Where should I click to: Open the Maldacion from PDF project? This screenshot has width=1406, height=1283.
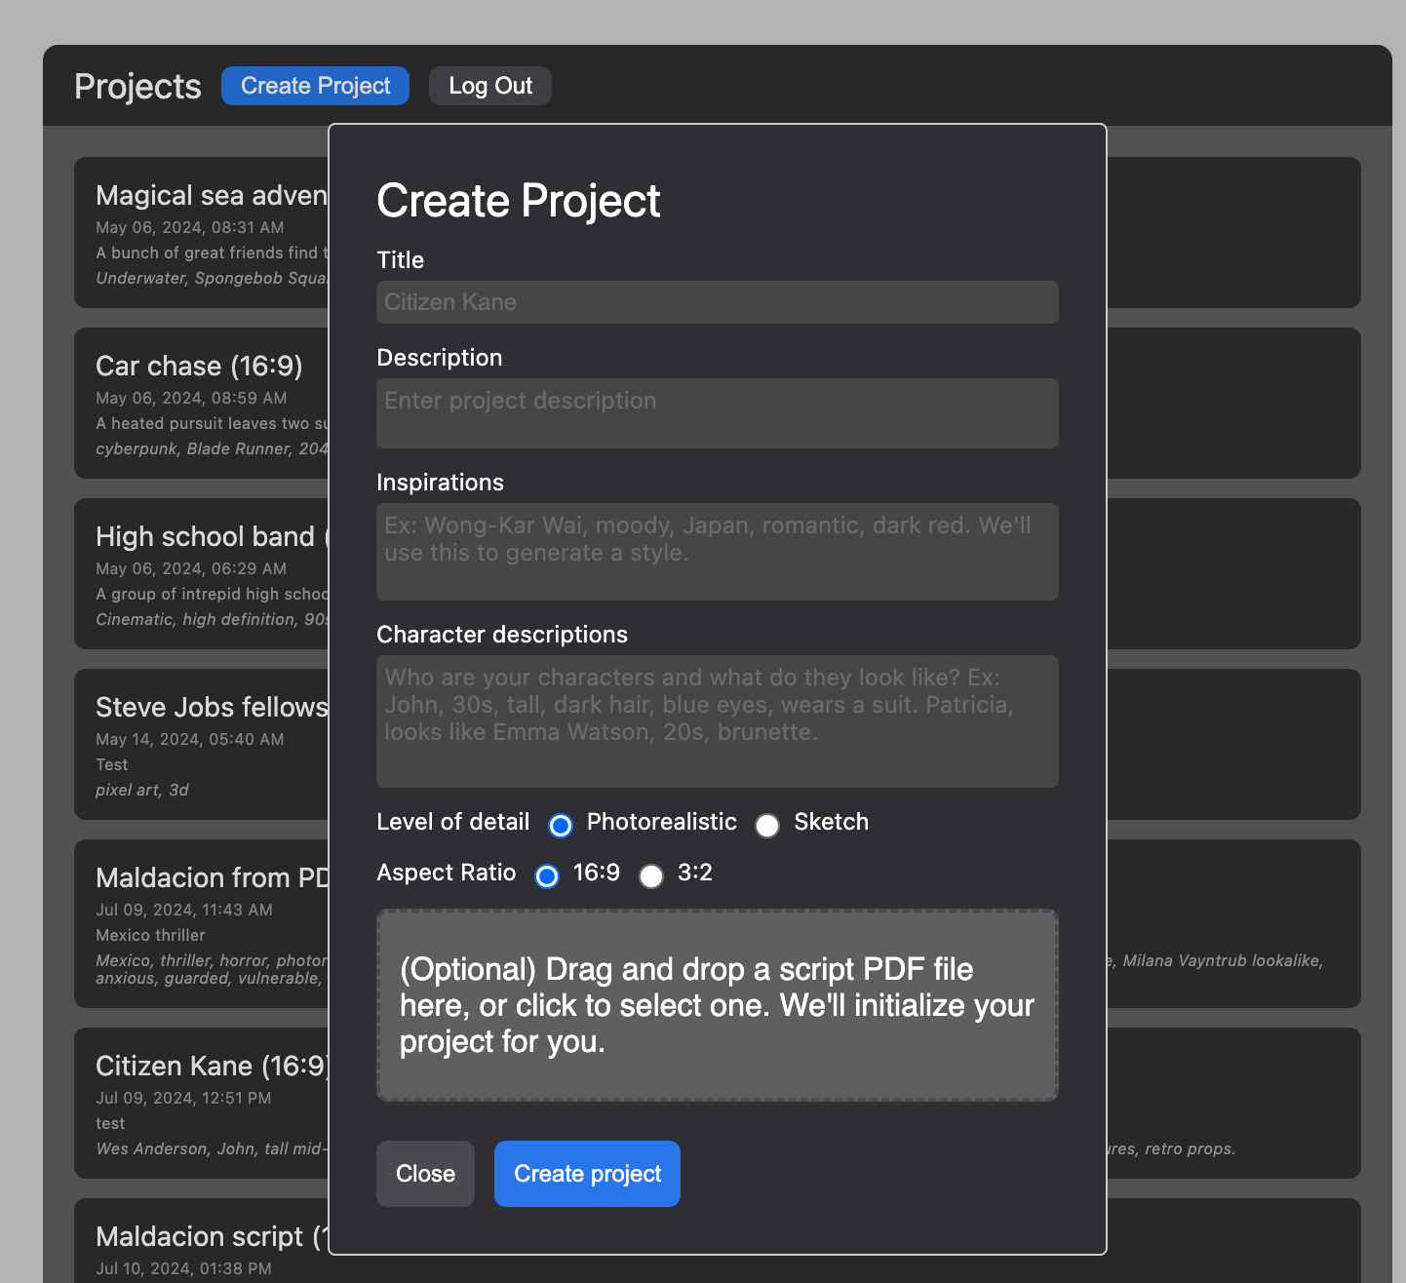[x=200, y=923]
